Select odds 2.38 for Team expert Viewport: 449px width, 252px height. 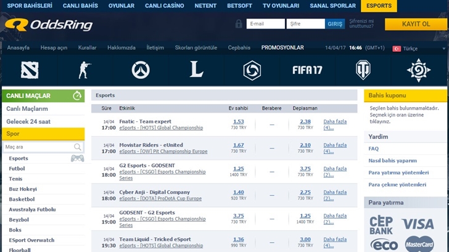305,121
